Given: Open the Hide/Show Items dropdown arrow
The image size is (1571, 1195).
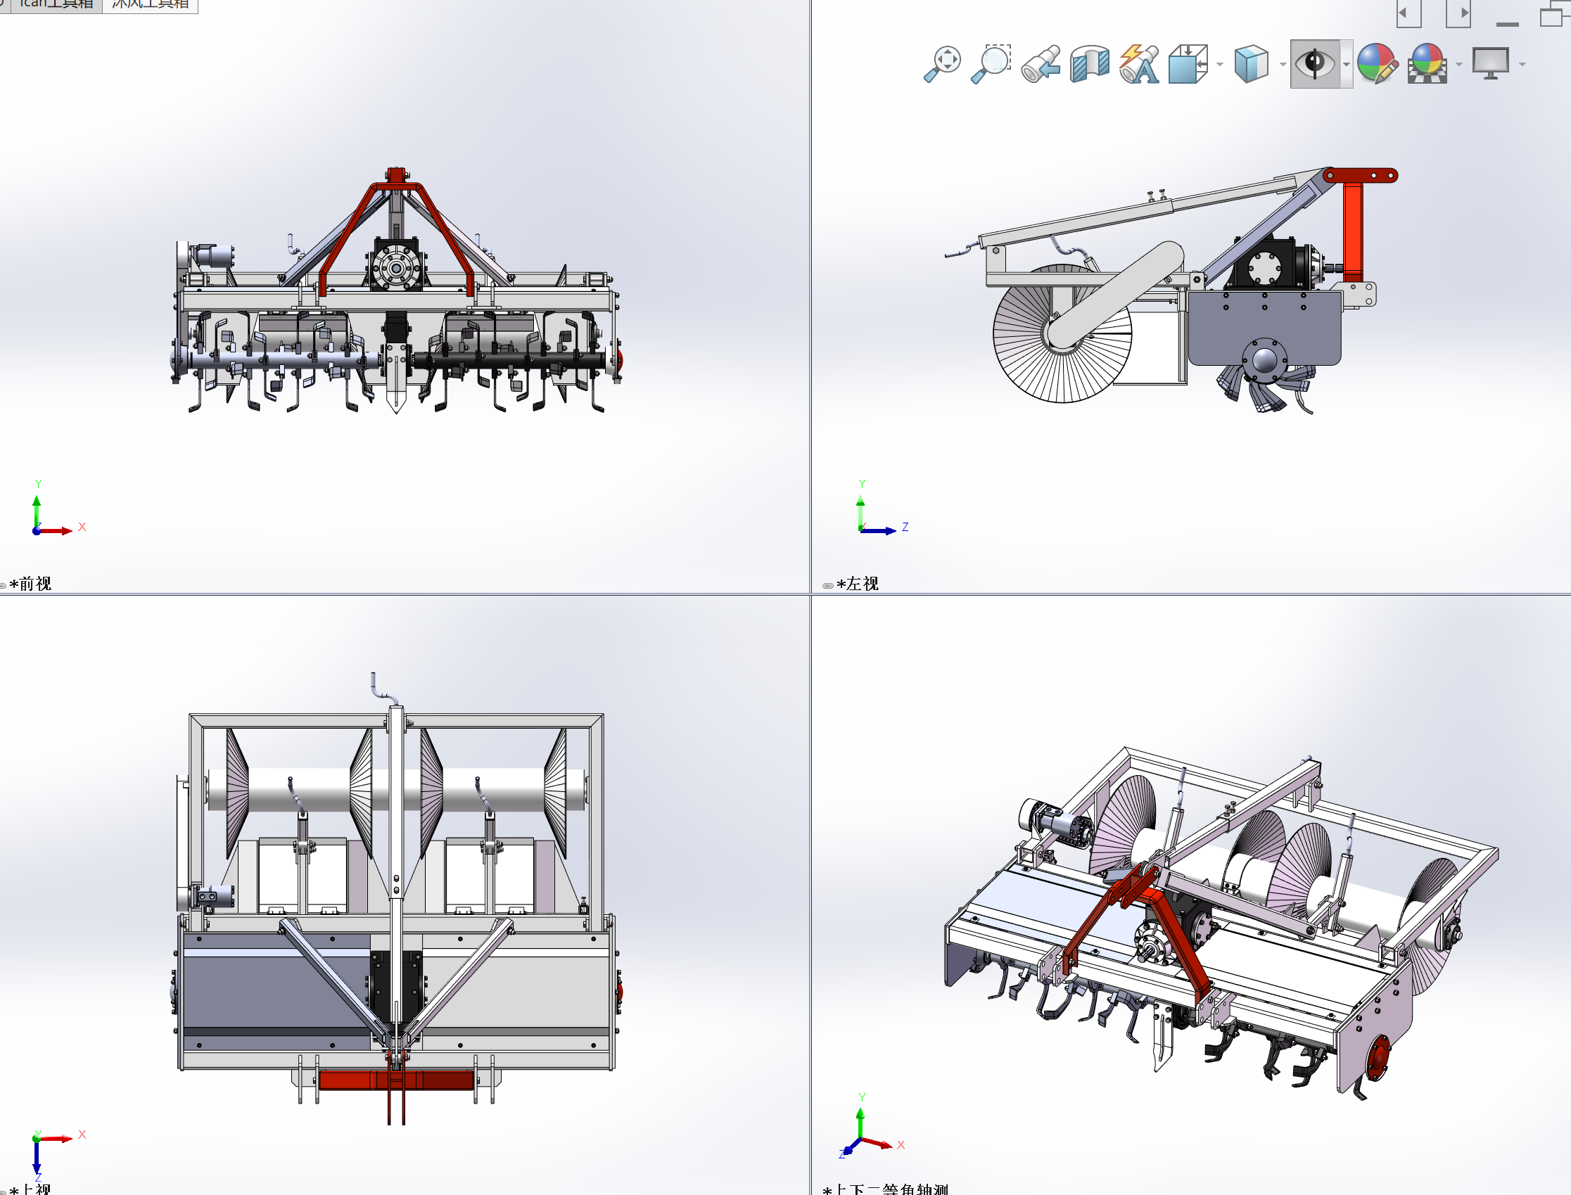Looking at the screenshot, I should (x=1346, y=65).
